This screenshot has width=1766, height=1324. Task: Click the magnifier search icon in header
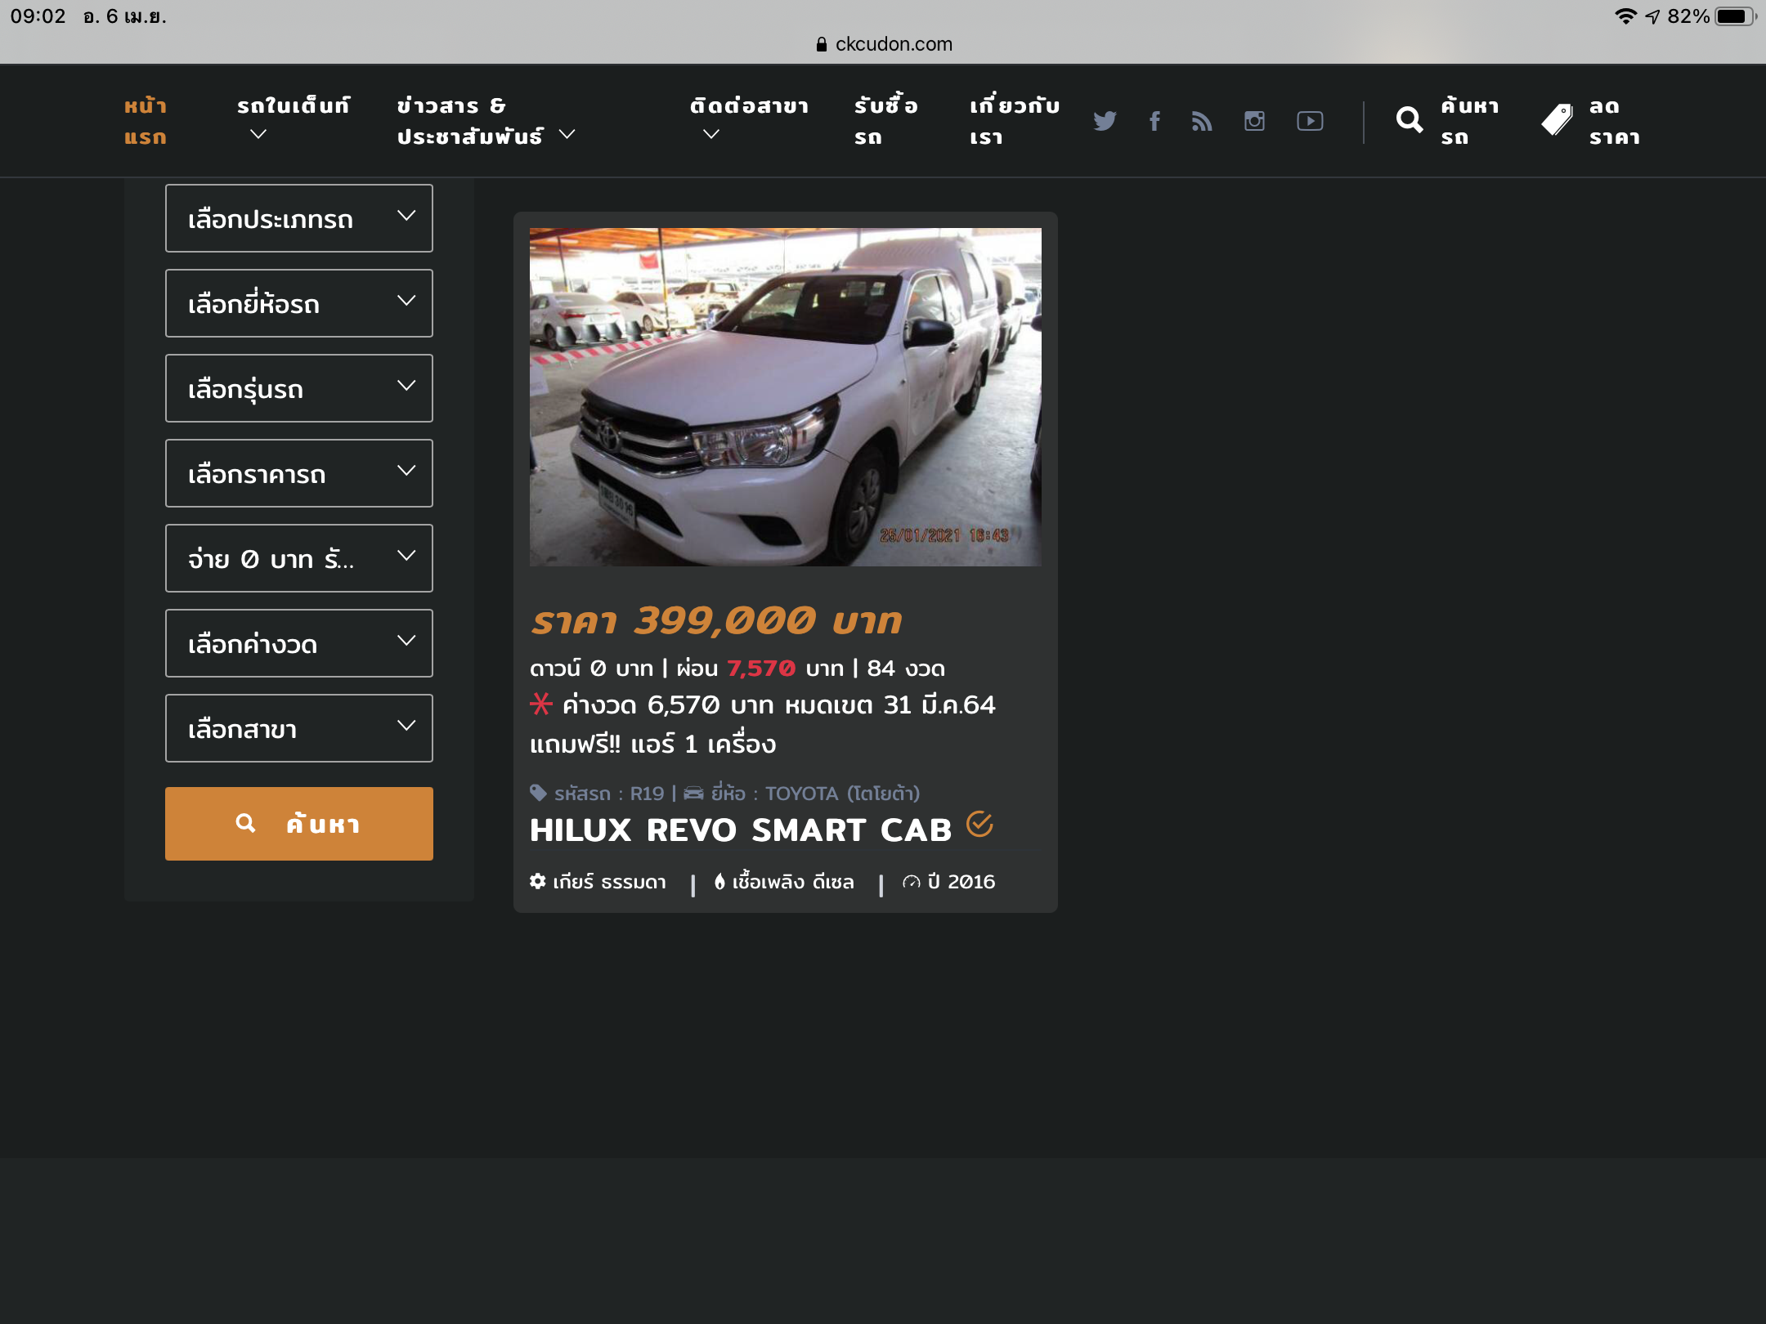click(1409, 121)
